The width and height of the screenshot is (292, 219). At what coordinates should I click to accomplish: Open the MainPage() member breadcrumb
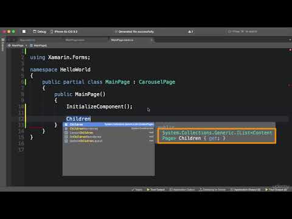pyautogui.click(x=38, y=46)
